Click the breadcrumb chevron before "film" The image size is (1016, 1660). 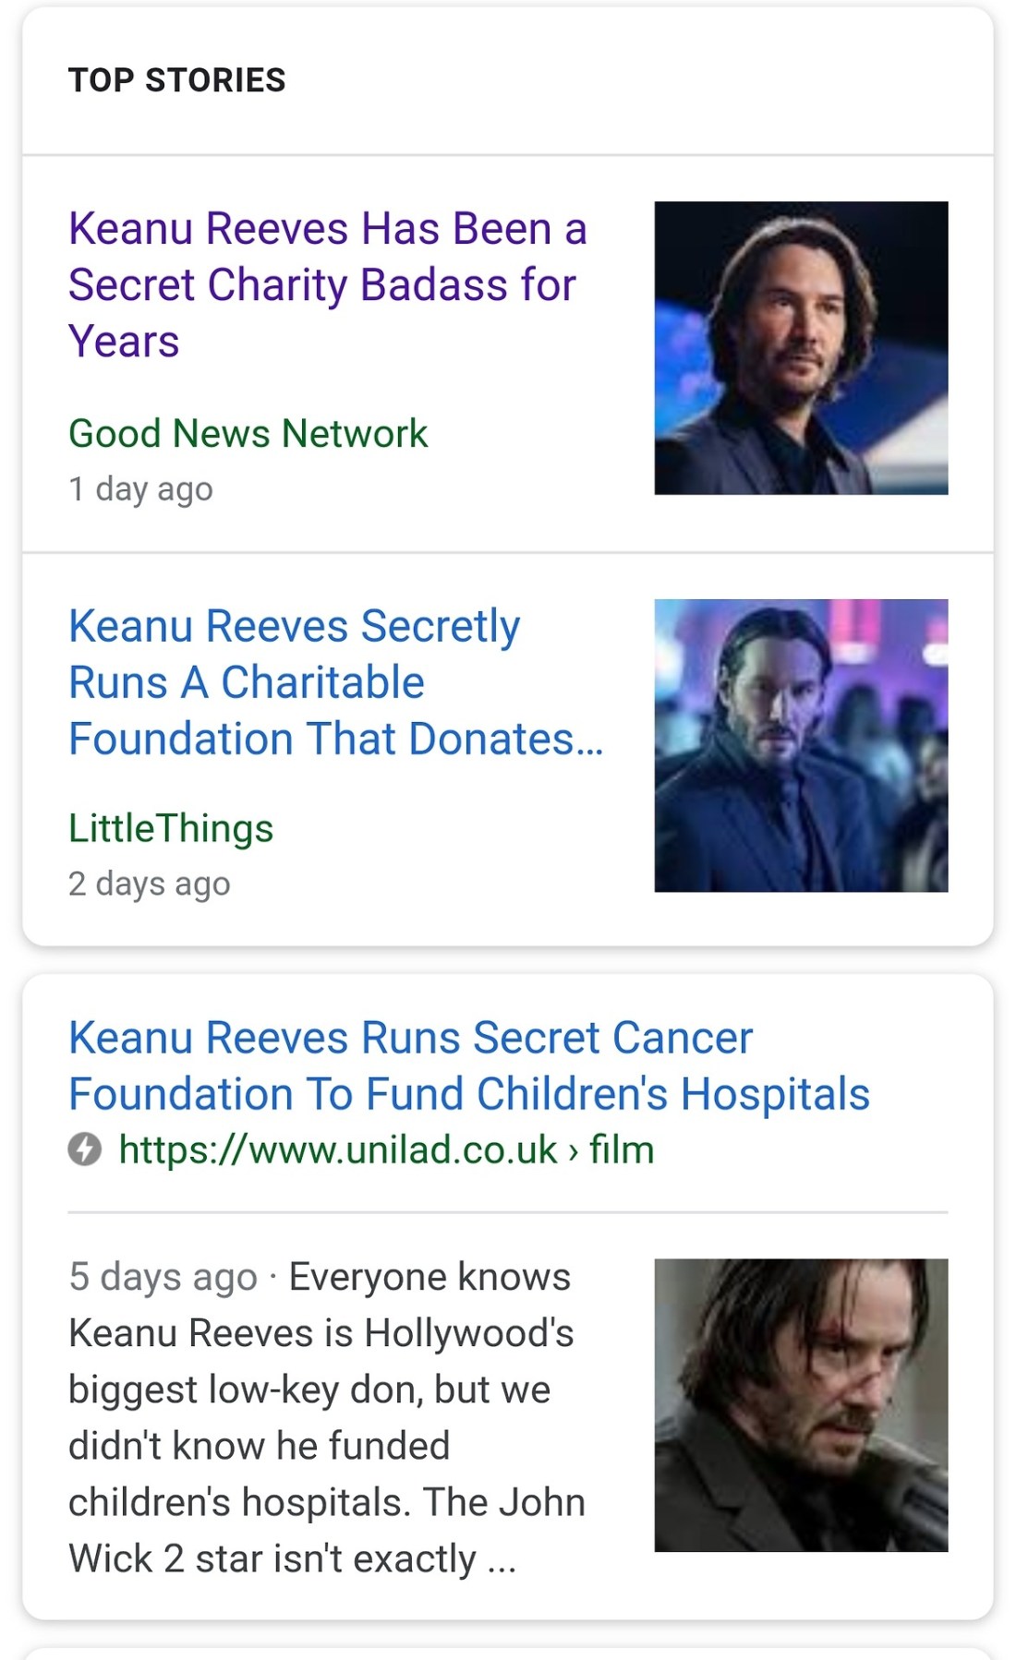pyautogui.click(x=574, y=1151)
